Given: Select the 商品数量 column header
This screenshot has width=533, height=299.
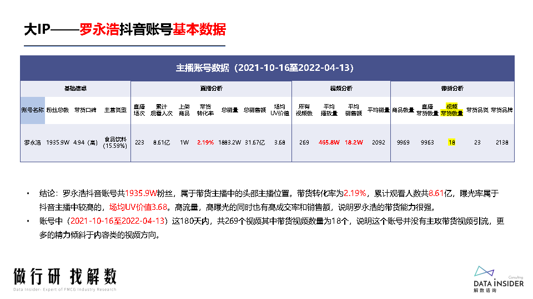Looking at the screenshot, I should click(403, 110).
